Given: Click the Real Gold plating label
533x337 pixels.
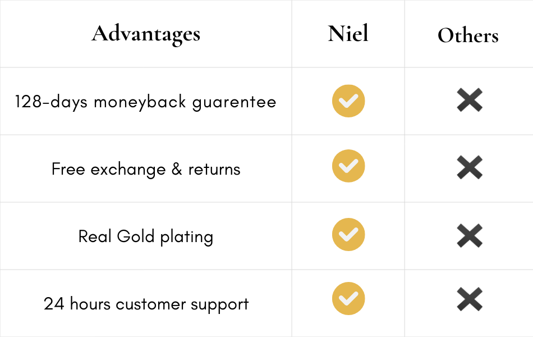Looking at the screenshot, I should click(x=146, y=237).
